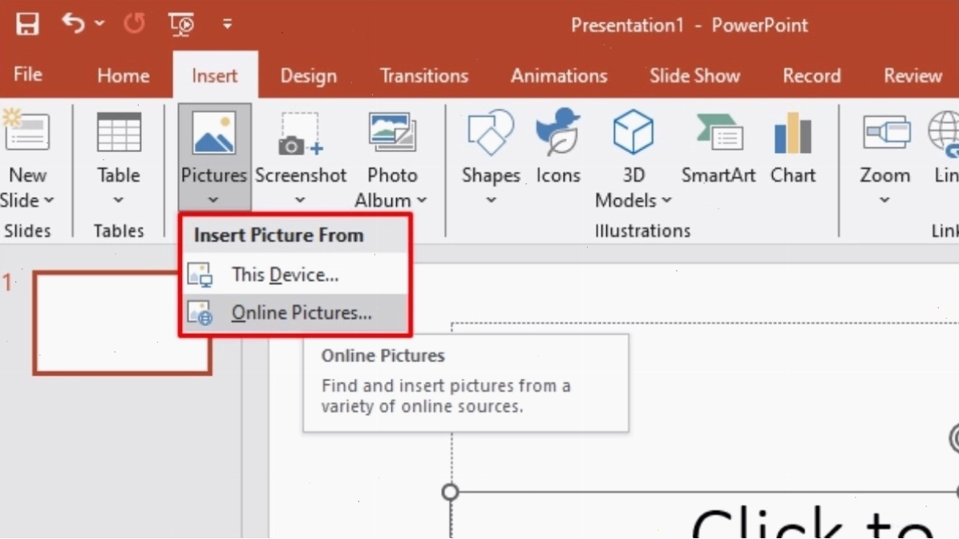Expand the New Slide dropdown arrow
The width and height of the screenshot is (959, 539).
49,200
